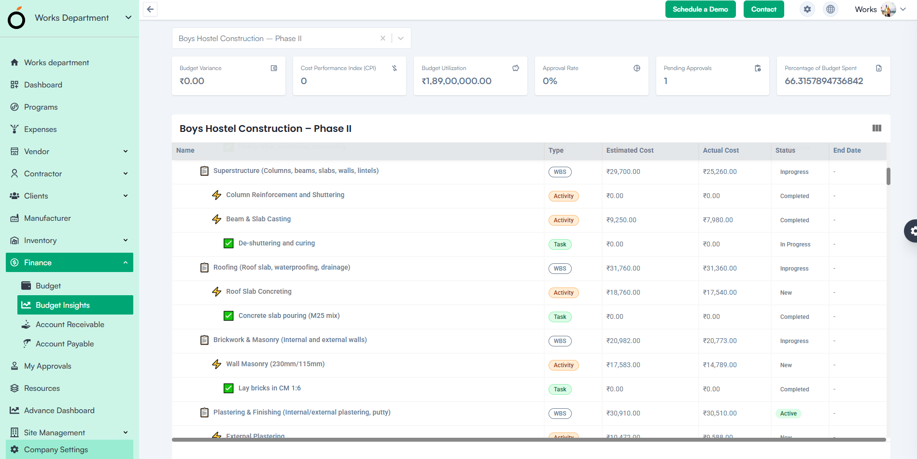Viewport: 917px width, 459px height.
Task: Click the horizontal scrollbar below the table
Action: coord(529,440)
